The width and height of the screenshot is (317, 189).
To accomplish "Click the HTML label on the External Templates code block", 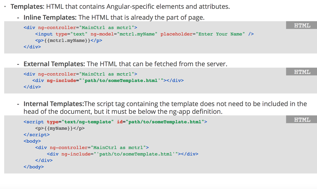I will (x=302, y=72).
